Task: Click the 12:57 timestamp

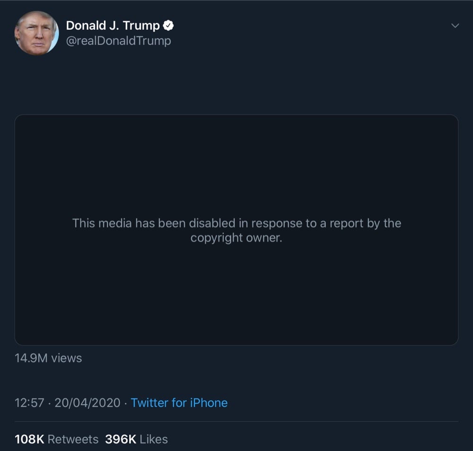Action: pos(29,403)
